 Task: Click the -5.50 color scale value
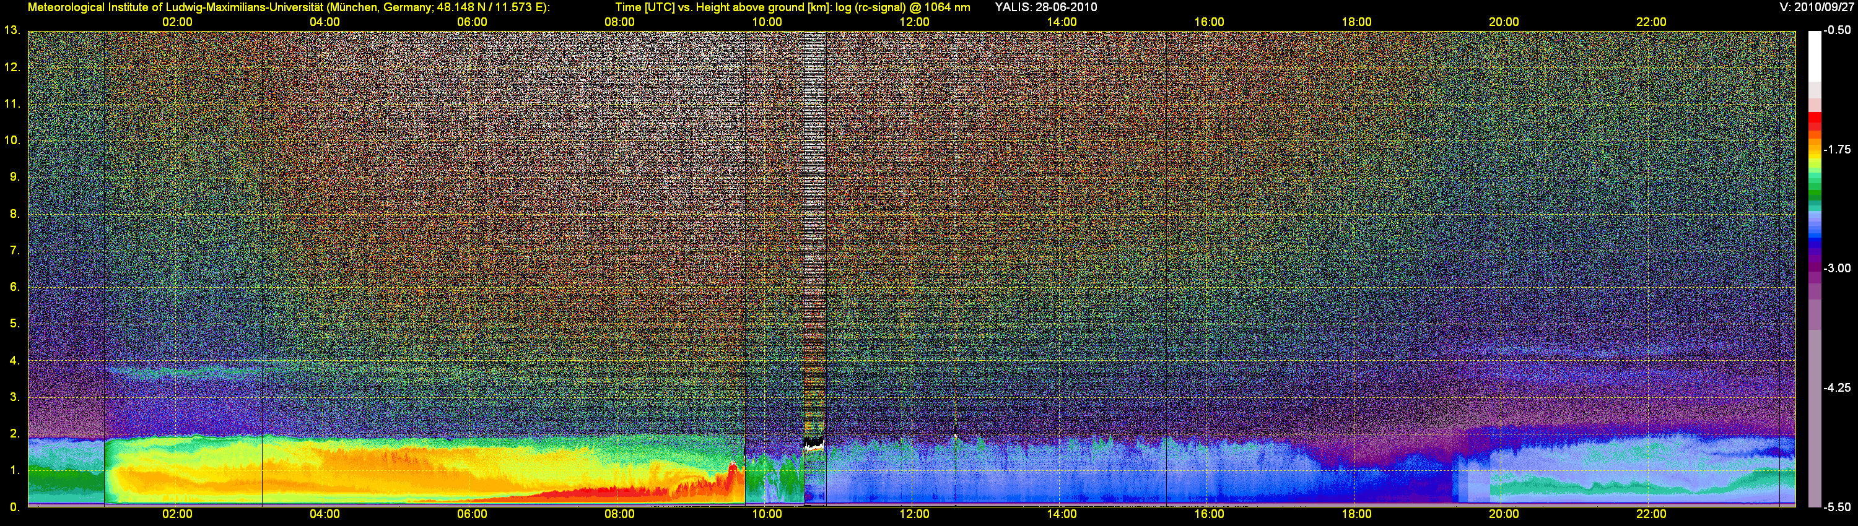point(1837,507)
